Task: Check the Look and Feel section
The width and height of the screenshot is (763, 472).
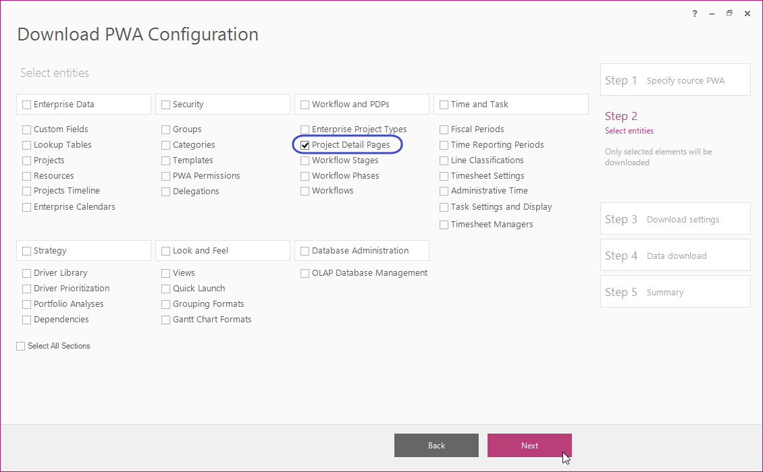Action: coord(166,252)
